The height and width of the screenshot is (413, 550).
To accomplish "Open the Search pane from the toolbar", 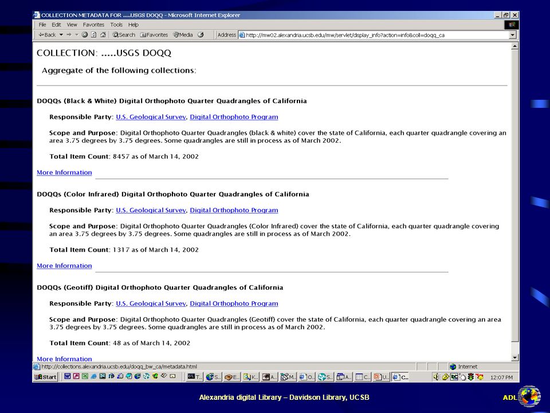I will [x=124, y=35].
